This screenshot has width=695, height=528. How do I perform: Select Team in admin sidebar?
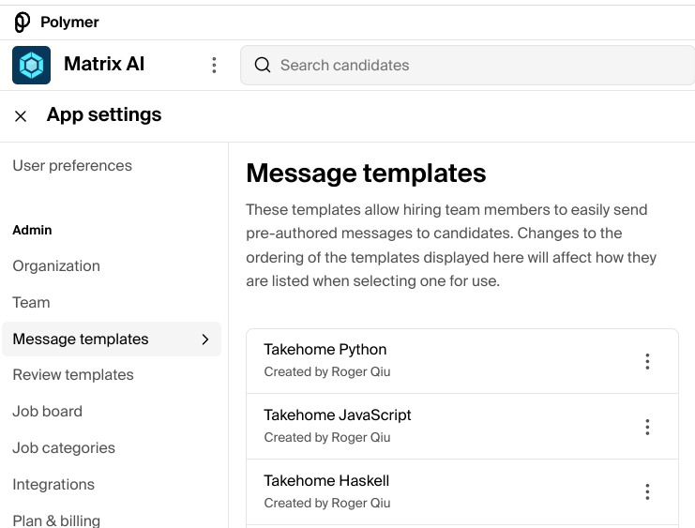click(31, 303)
